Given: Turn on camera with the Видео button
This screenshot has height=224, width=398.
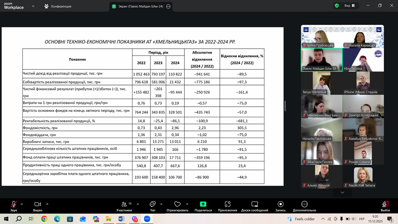Looking at the screenshot, I should (x=38, y=204).
